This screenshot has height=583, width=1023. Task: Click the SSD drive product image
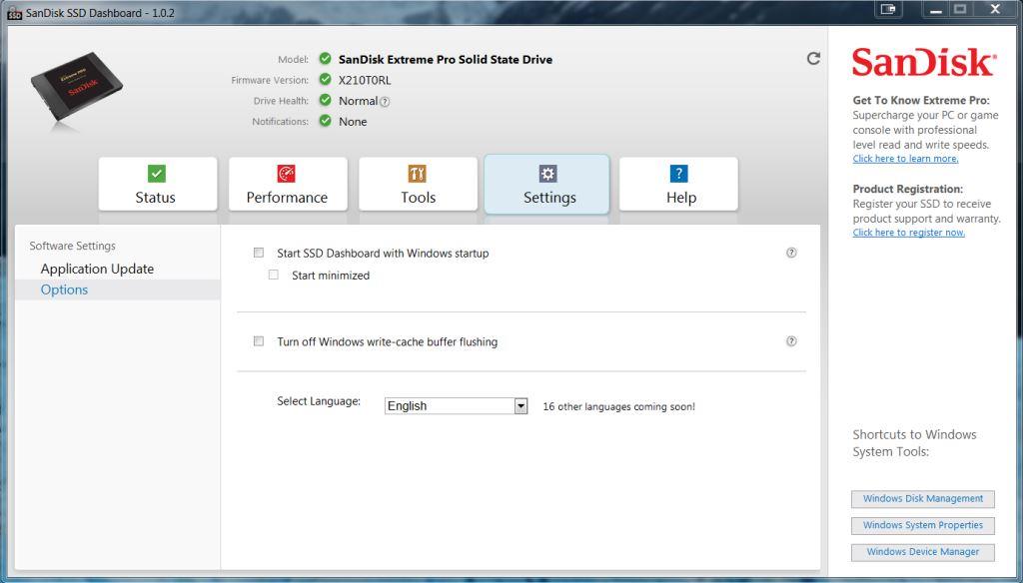coord(77,89)
